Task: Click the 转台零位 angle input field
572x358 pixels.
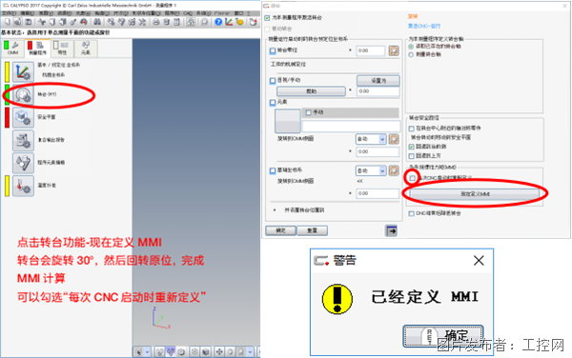Action: (371, 50)
